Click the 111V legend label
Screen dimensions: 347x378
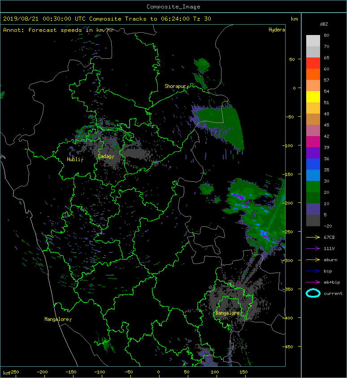pos(329,249)
